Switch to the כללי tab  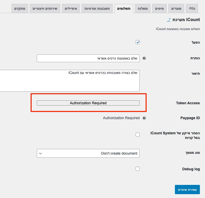[x=190, y=9]
